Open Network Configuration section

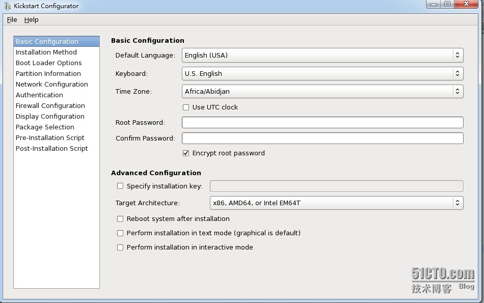pyautogui.click(x=57, y=84)
